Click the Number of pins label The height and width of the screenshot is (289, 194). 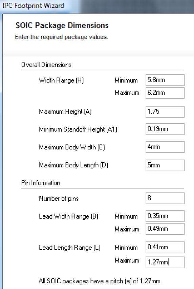point(59,199)
